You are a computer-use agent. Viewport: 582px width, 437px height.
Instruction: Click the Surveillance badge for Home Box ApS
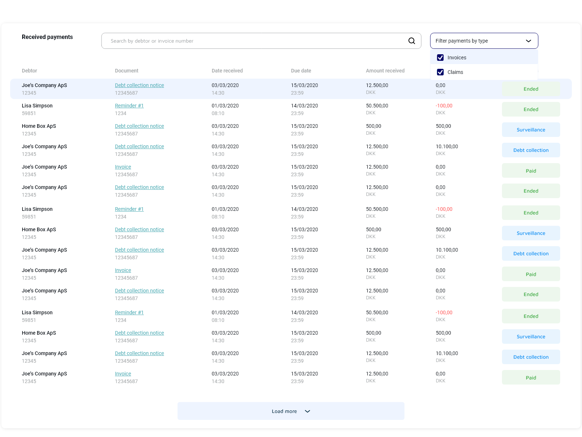[x=531, y=130]
